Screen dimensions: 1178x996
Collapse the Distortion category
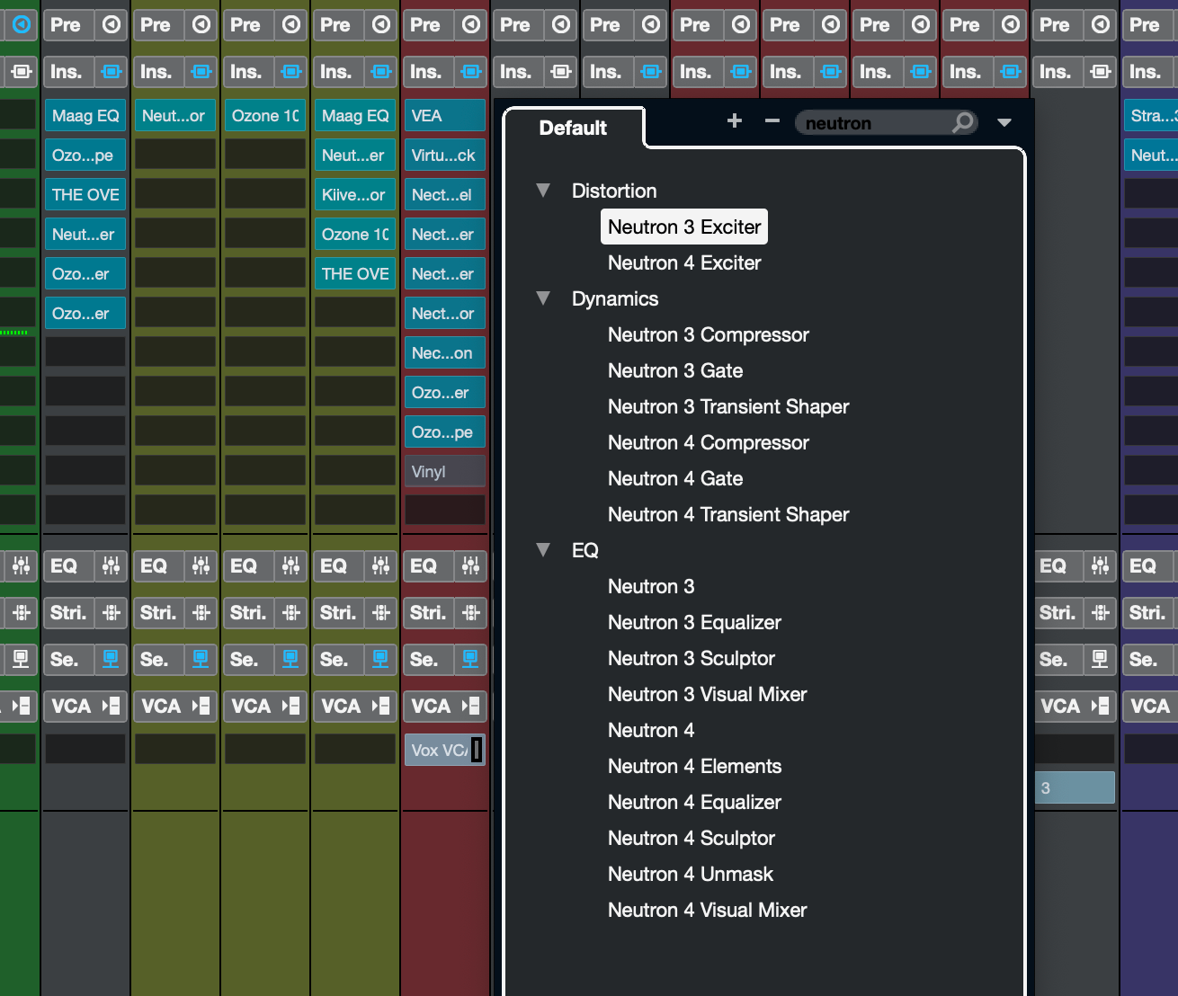point(543,191)
